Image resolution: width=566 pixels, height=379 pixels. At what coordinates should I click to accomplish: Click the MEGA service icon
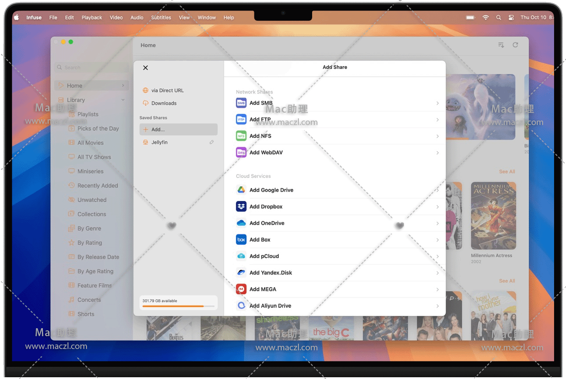(x=241, y=289)
